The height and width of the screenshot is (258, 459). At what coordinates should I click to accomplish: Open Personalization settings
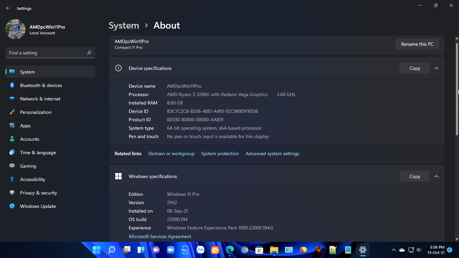50,112
